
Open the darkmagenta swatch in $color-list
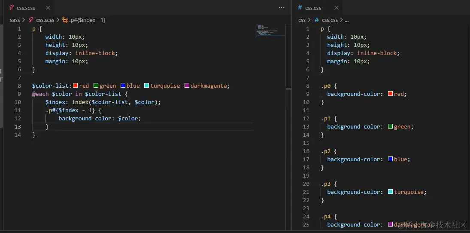click(x=187, y=86)
